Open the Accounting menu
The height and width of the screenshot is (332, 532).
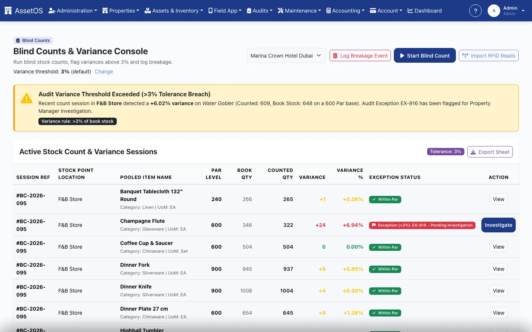[x=345, y=11]
